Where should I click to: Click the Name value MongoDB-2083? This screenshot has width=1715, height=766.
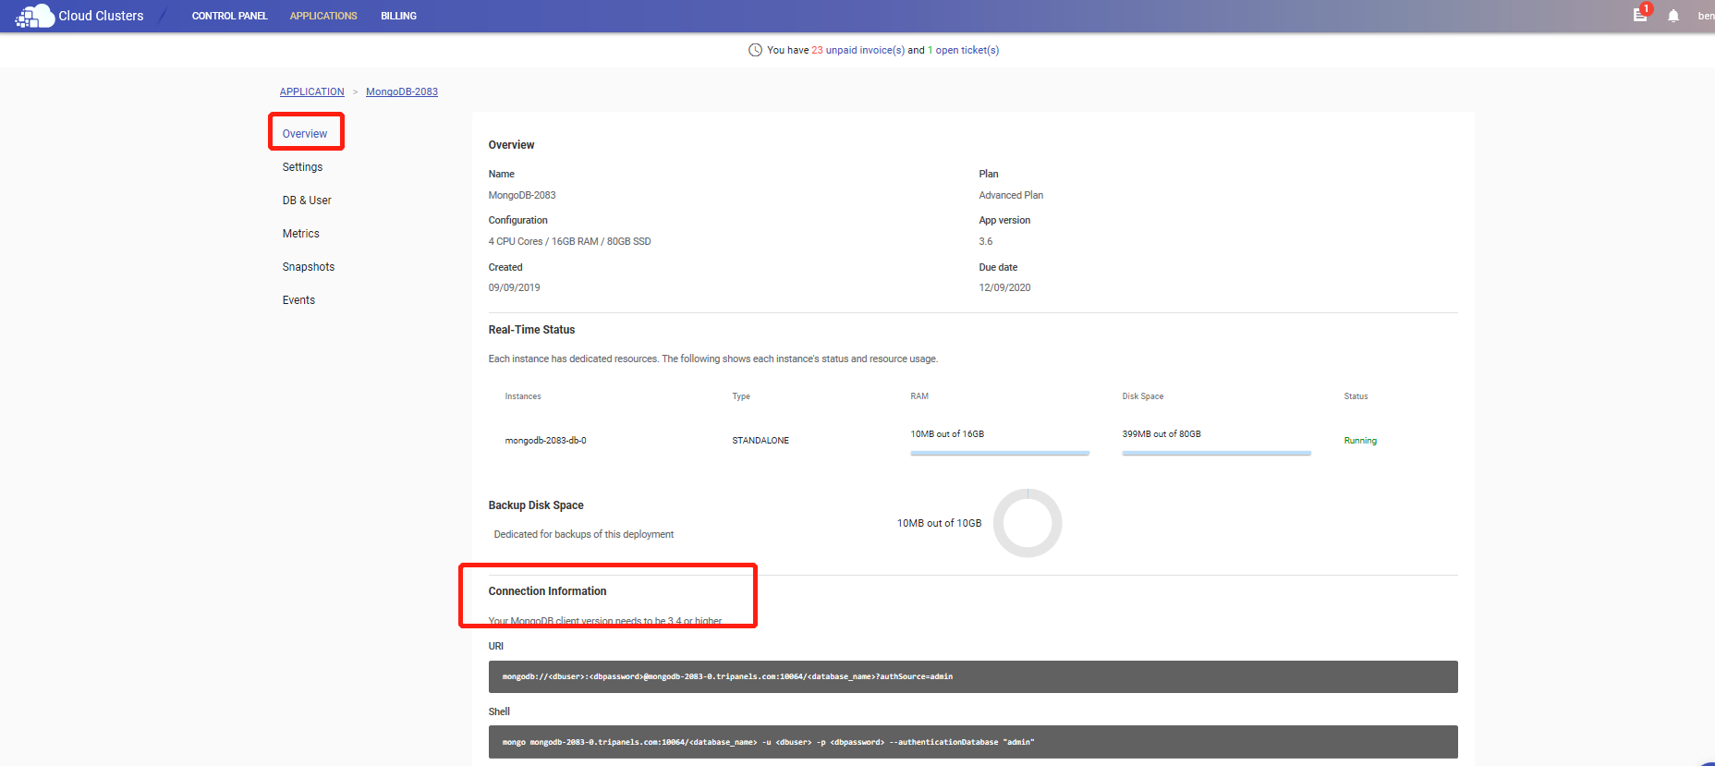click(522, 195)
